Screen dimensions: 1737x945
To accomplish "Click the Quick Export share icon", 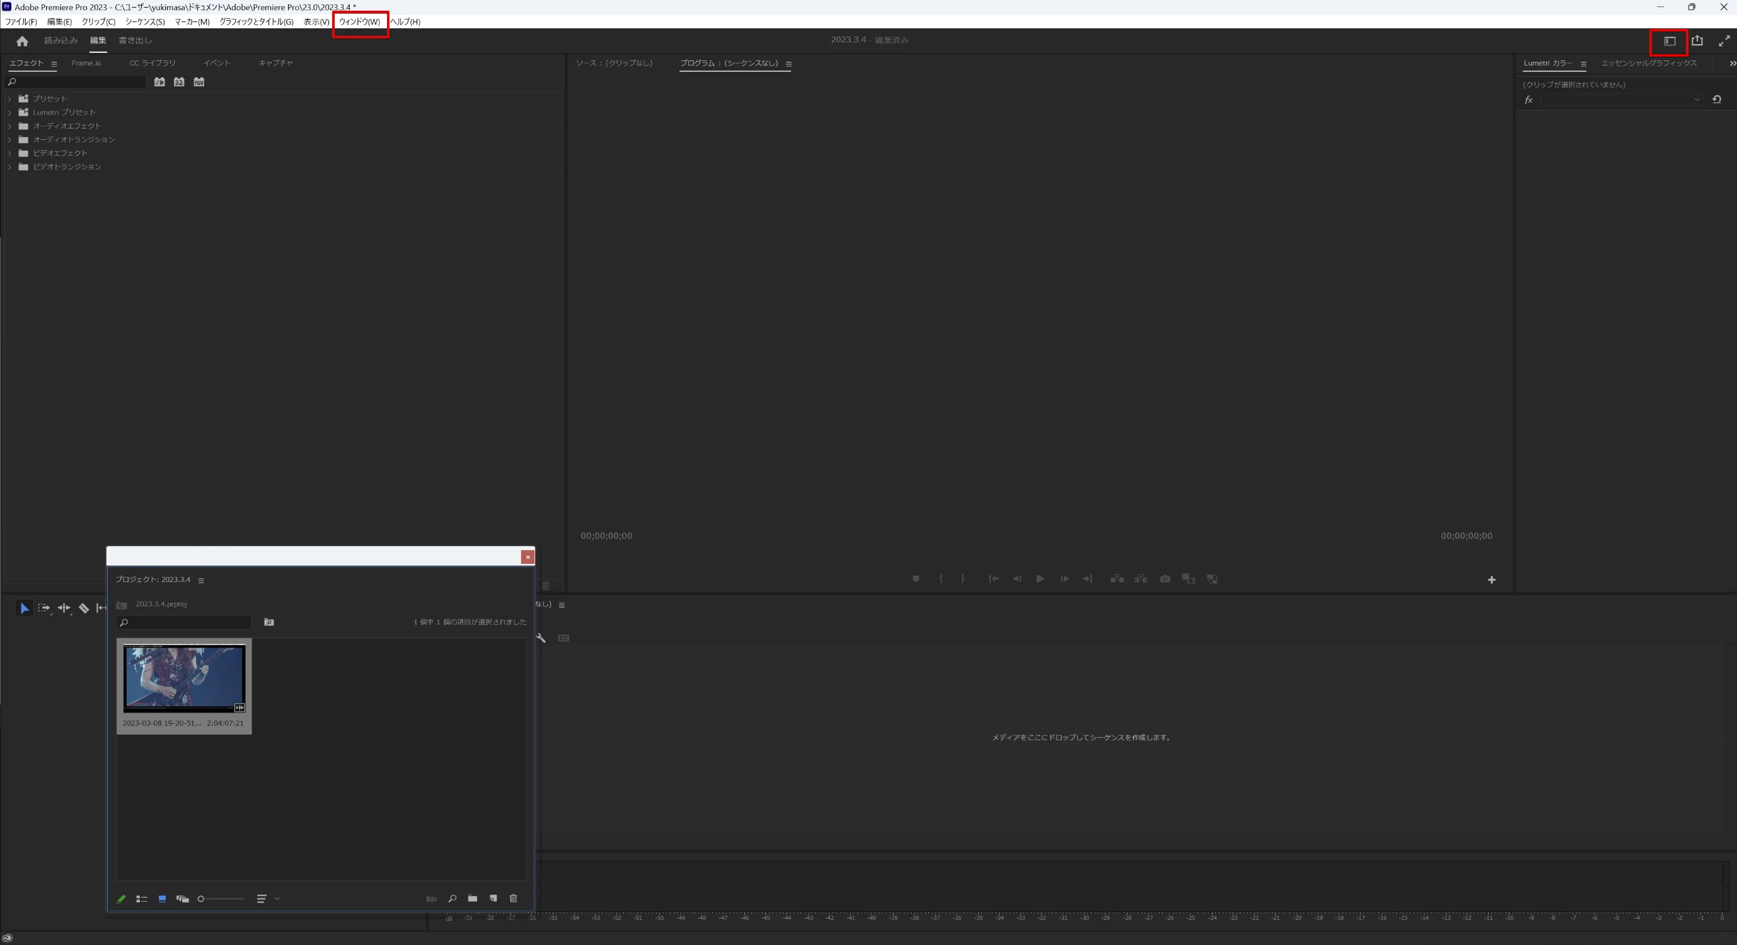I will tap(1697, 41).
